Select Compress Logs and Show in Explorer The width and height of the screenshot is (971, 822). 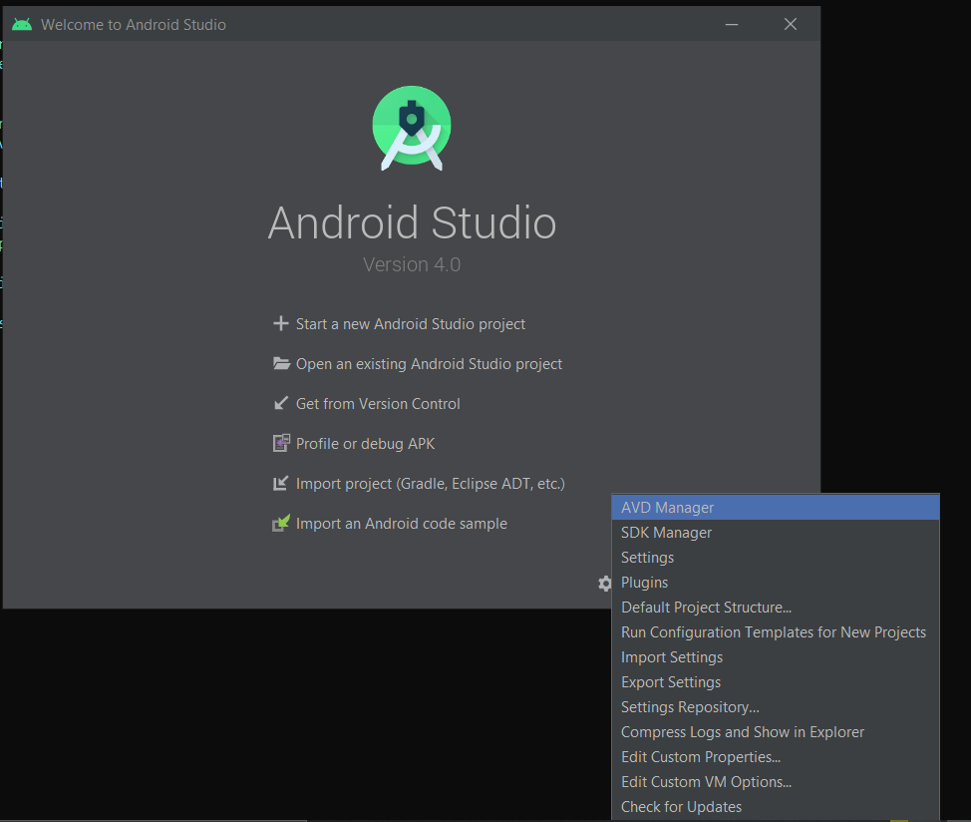pos(776,731)
